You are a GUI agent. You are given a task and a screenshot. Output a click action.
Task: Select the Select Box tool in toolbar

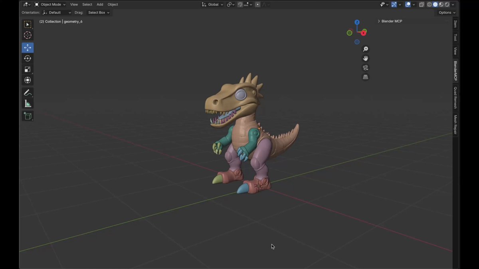[x=28, y=25]
